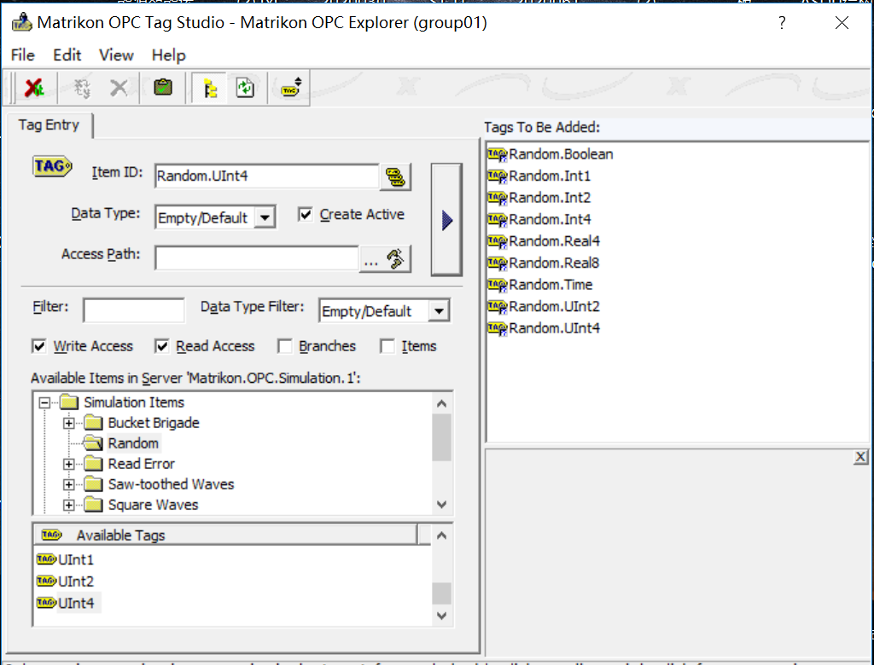Screen dimensions: 874x665
Task: Uncheck the Write Access checkbox
Action: click(39, 346)
